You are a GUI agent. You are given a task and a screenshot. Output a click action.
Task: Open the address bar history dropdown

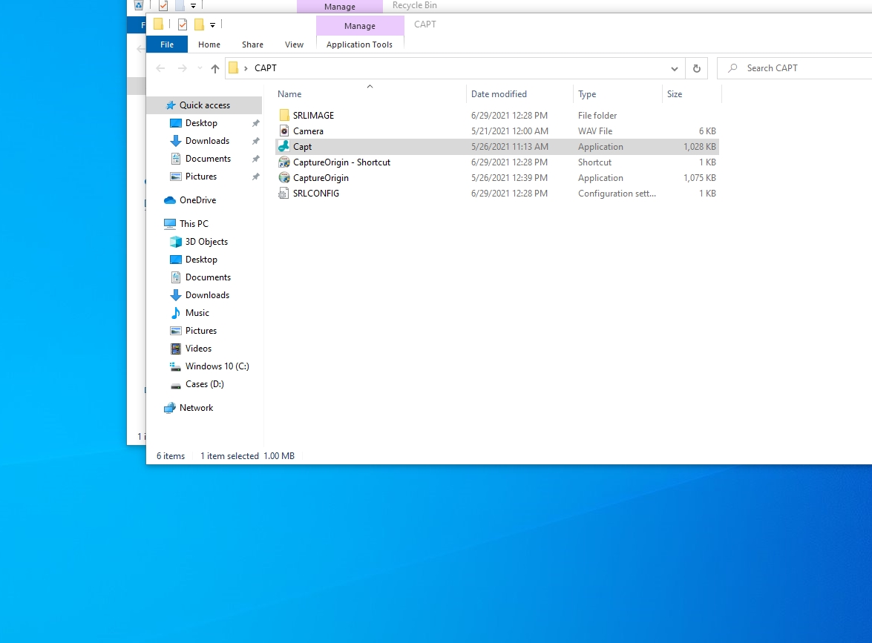[674, 68]
